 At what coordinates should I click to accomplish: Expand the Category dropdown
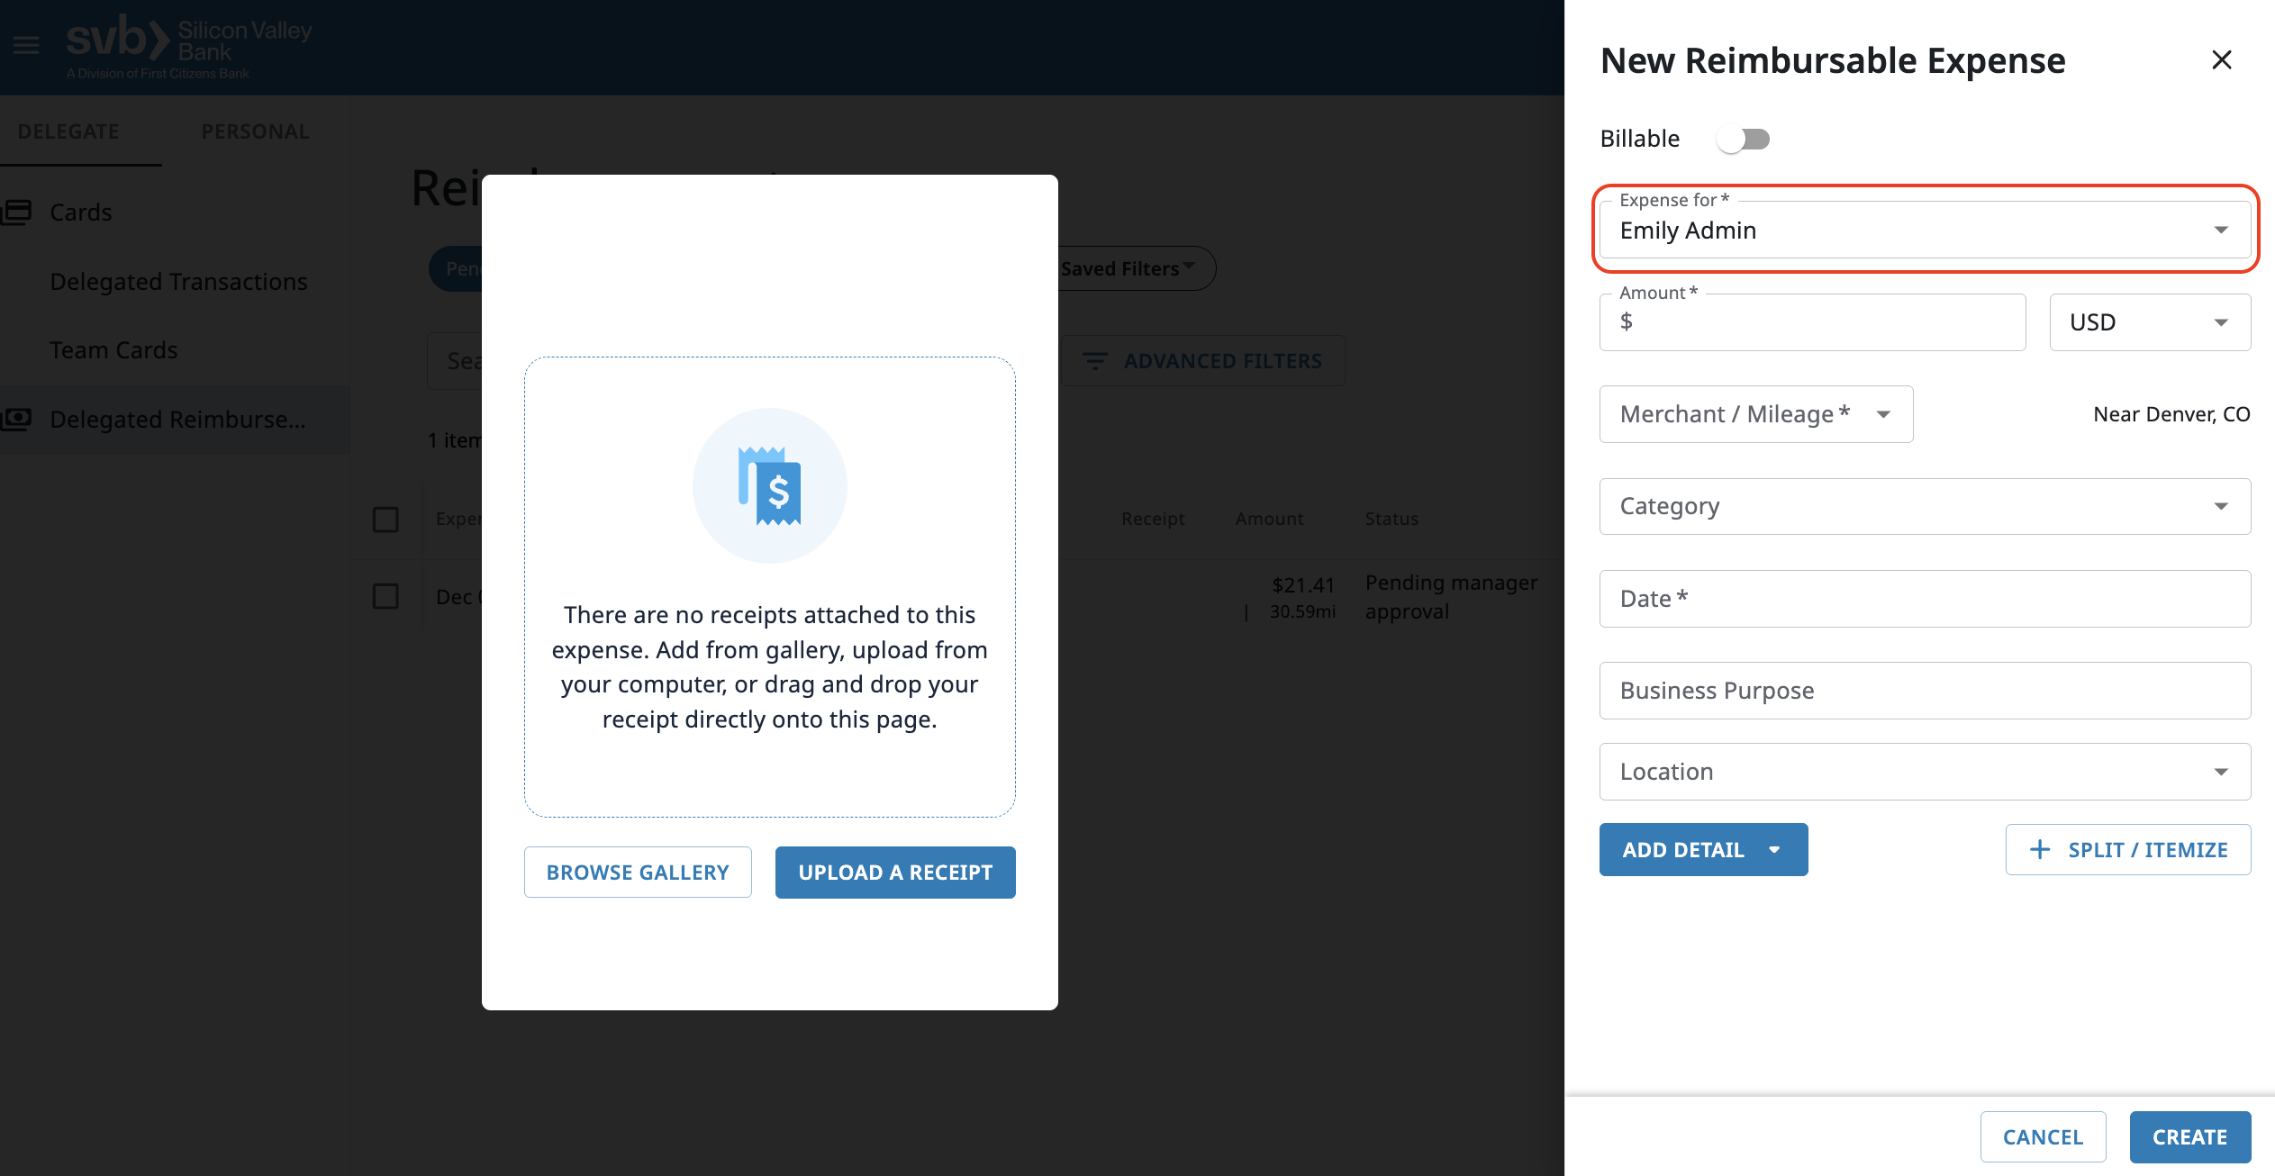(x=1924, y=506)
